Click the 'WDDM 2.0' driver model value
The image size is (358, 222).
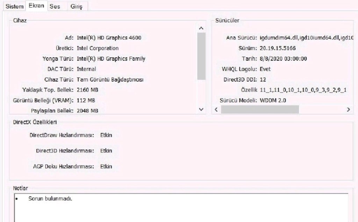point(273,100)
